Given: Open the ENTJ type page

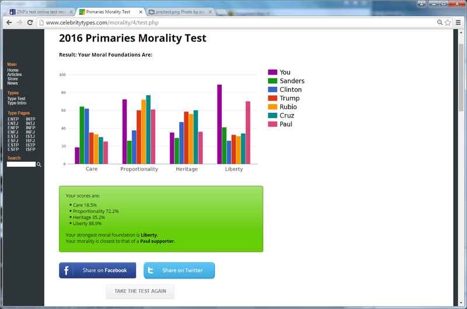Looking at the screenshot, I should (x=13, y=123).
